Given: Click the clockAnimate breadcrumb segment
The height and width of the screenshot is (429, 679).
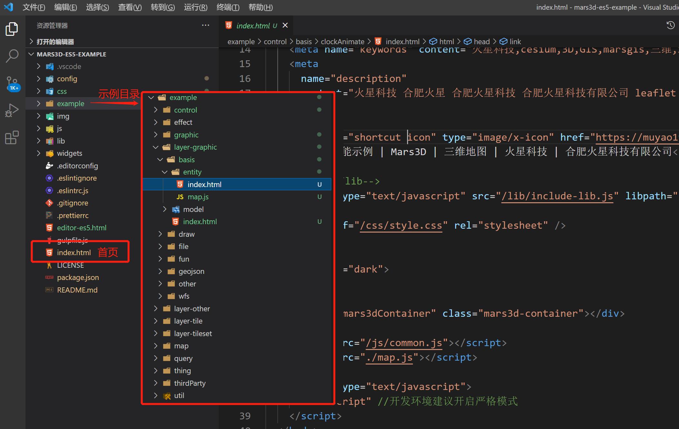Looking at the screenshot, I should coord(343,42).
